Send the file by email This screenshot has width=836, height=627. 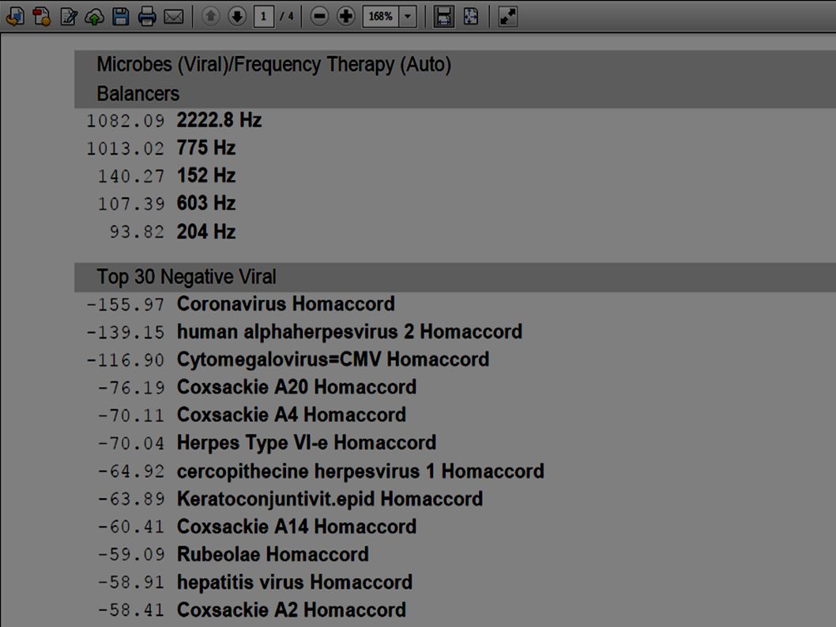click(174, 17)
